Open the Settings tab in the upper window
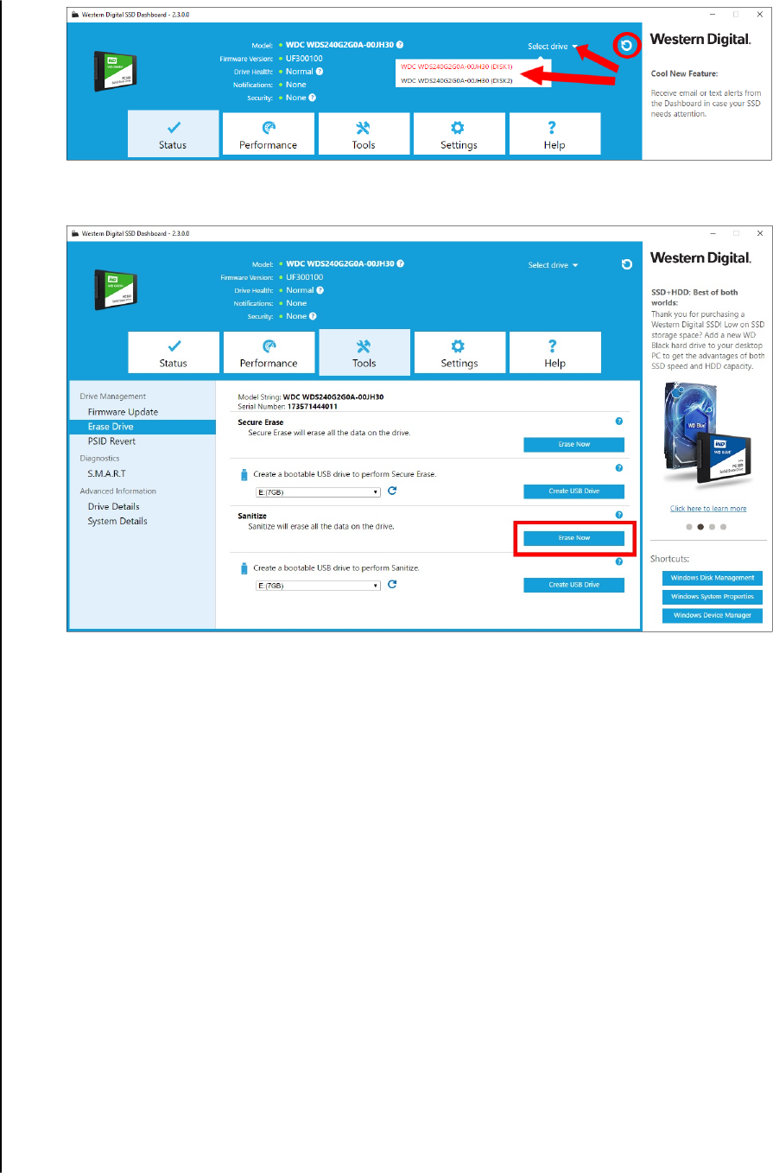 [x=459, y=134]
